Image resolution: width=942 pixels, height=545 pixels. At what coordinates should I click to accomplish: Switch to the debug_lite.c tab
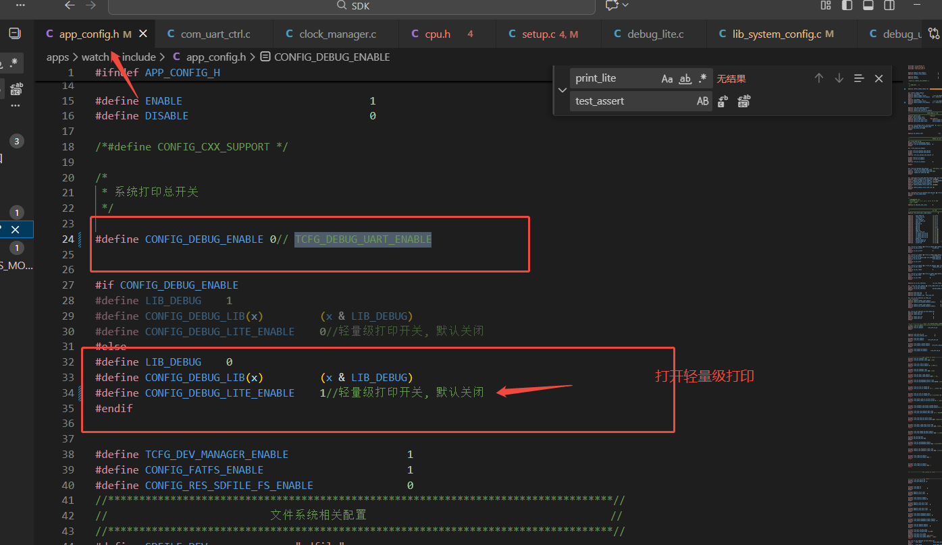point(654,34)
